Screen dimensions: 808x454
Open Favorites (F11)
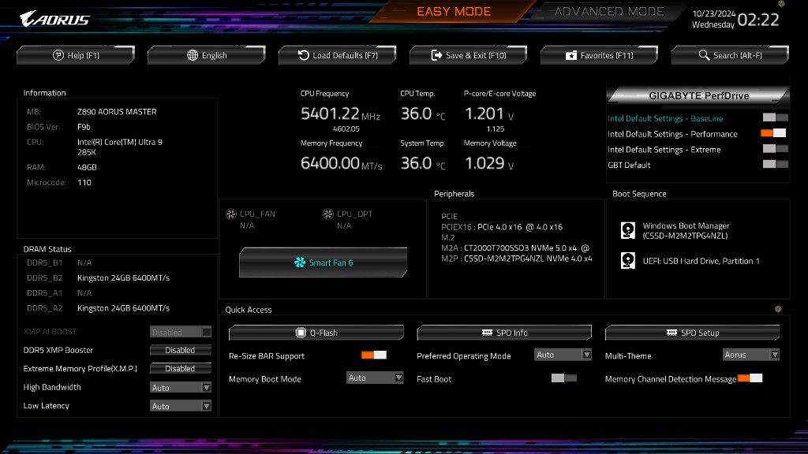click(600, 55)
